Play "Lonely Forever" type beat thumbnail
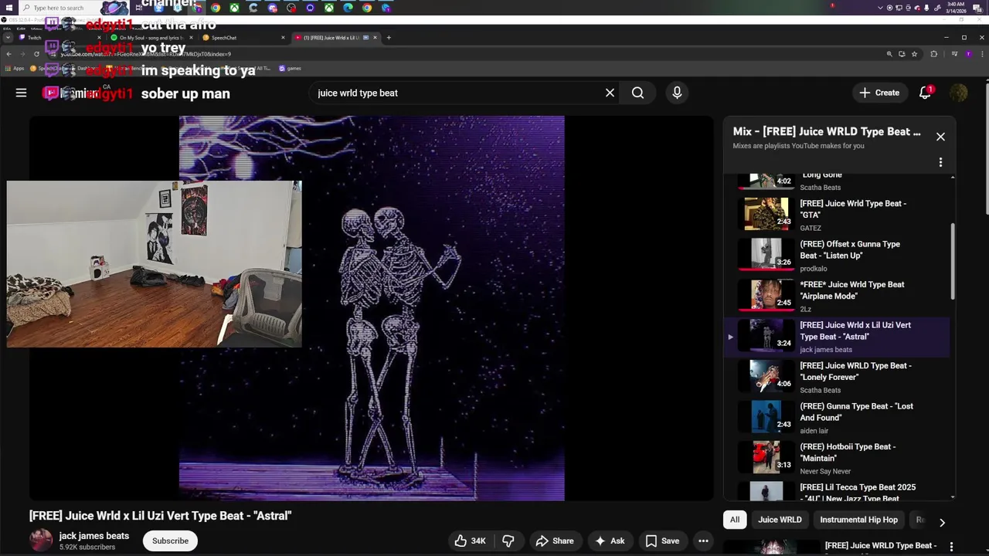Image resolution: width=989 pixels, height=556 pixels. pos(766,376)
